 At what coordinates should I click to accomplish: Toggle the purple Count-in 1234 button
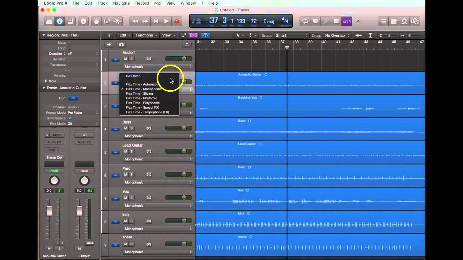point(347,21)
